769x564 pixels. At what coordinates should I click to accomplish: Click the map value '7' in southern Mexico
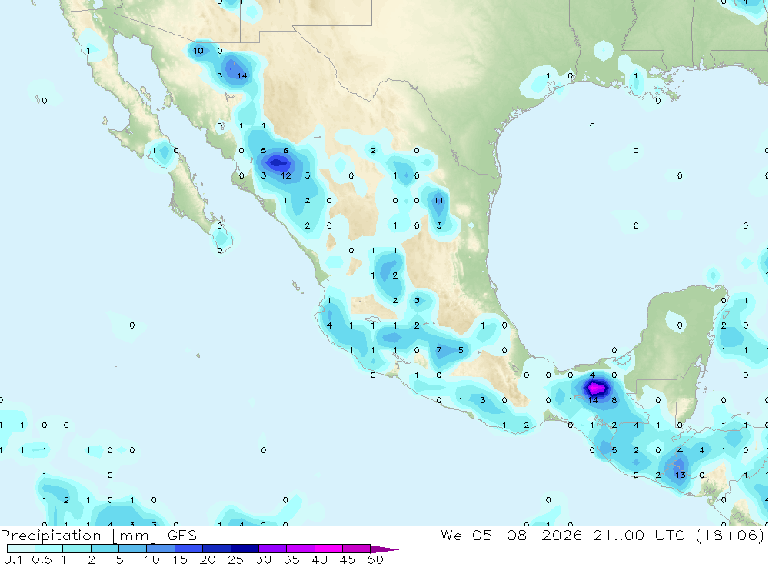[x=439, y=350]
